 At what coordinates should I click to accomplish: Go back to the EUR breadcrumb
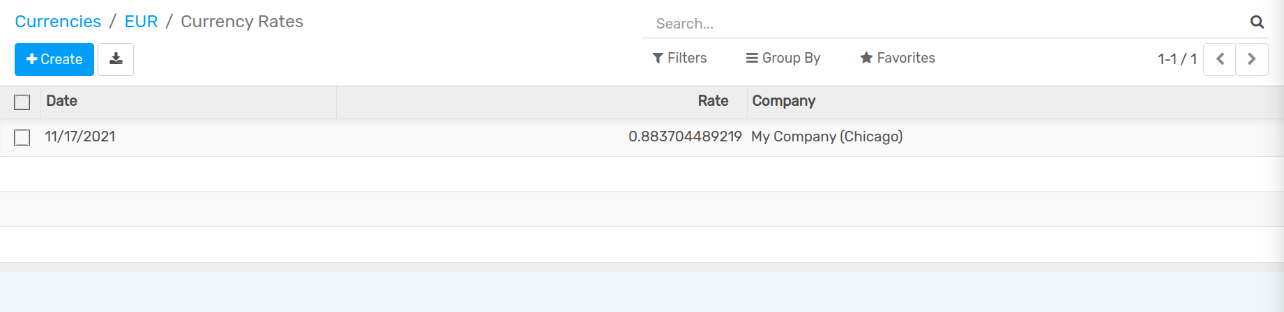click(141, 22)
